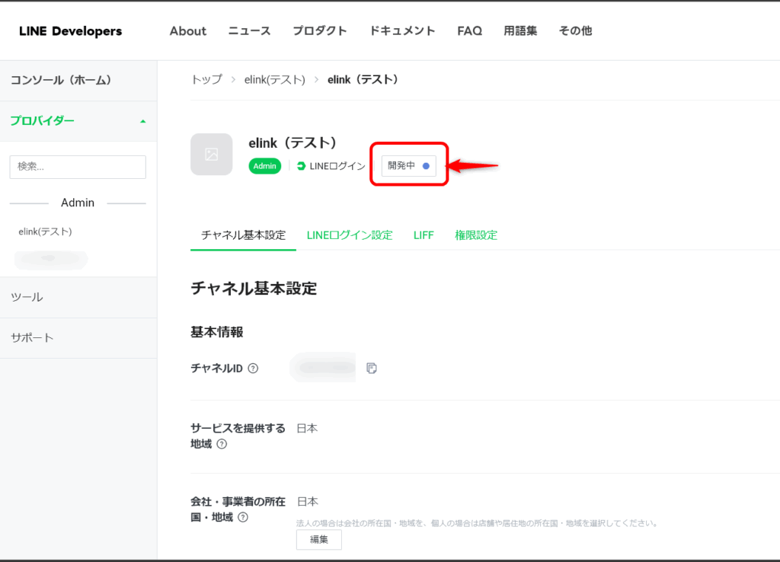Viewport: 780px width, 562px height.
Task: Copy the channel ID with copy icon
Action: [x=372, y=368]
